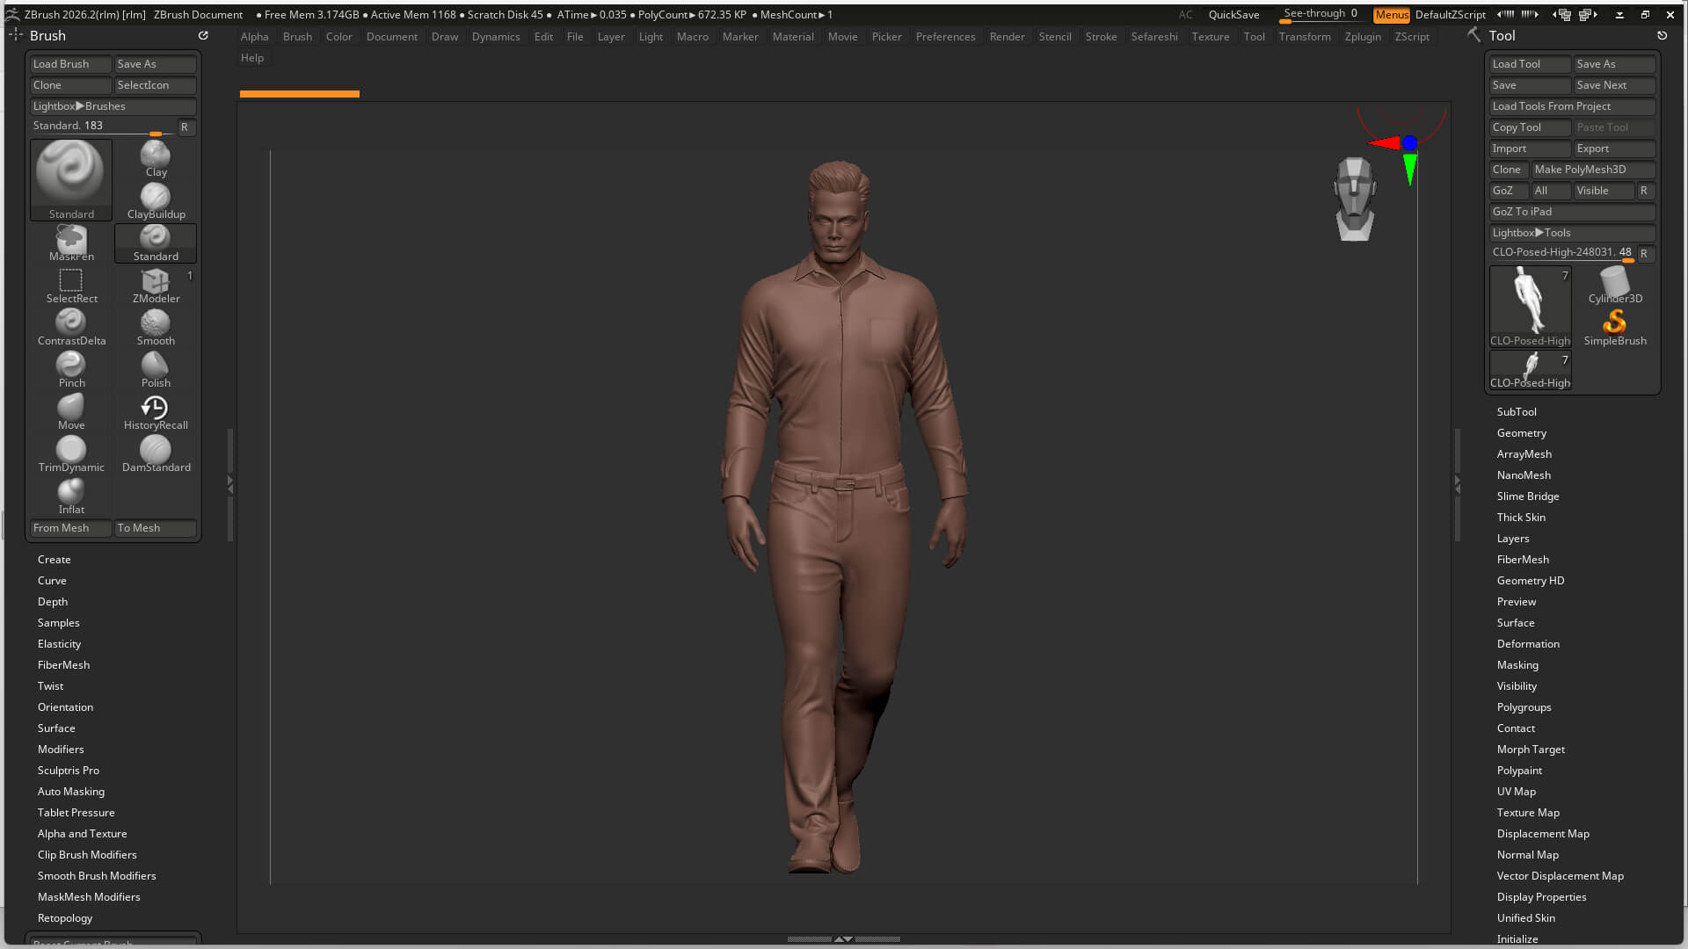The width and height of the screenshot is (1688, 949).
Task: Select the Pinch brush
Action: coord(71,370)
